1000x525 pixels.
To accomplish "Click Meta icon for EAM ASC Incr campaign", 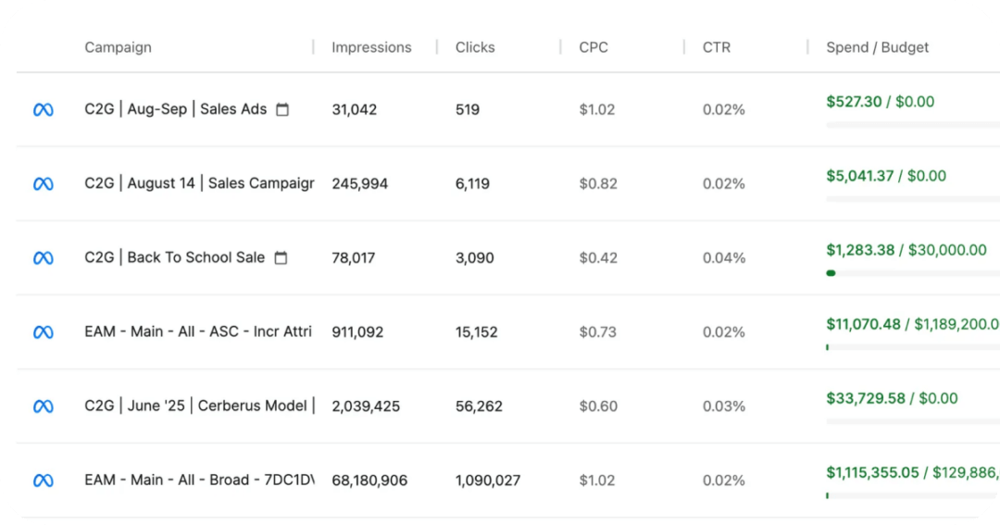I will coord(44,332).
